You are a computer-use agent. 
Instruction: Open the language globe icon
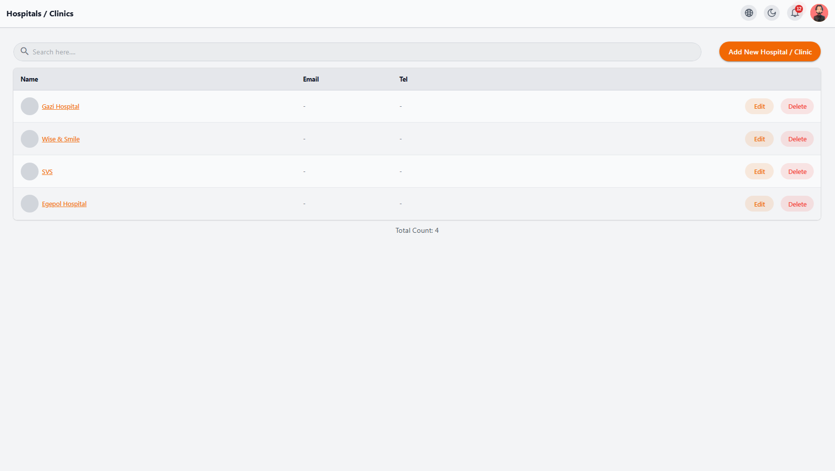click(749, 13)
